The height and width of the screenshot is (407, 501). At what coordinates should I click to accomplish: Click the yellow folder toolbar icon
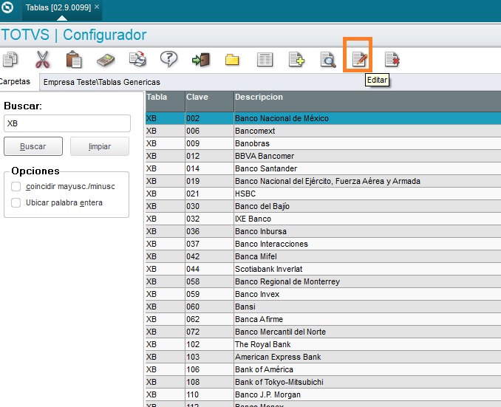(232, 60)
